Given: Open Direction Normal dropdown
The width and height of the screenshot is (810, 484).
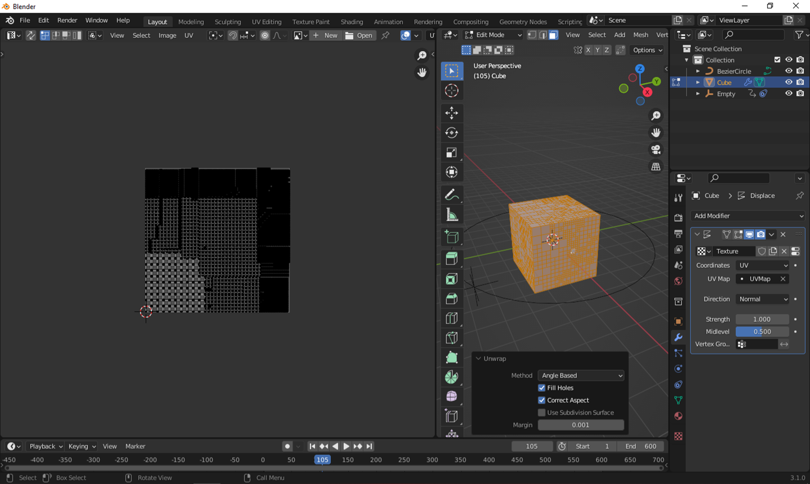Looking at the screenshot, I should (x=763, y=299).
